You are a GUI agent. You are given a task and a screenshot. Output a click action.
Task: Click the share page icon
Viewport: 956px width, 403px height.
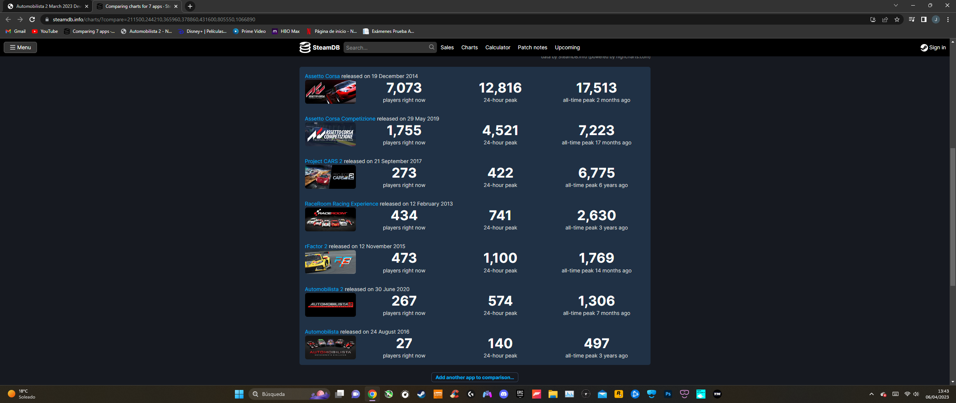tap(885, 19)
